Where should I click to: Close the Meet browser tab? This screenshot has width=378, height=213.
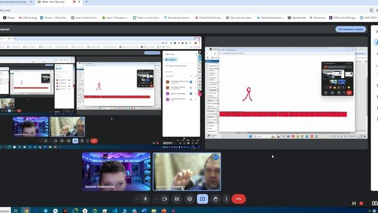click(x=79, y=2)
